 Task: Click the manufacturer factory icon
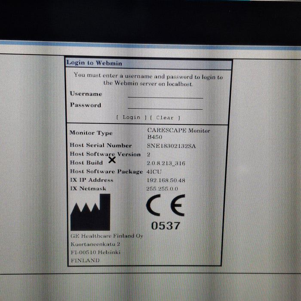pyautogui.click(x=90, y=212)
